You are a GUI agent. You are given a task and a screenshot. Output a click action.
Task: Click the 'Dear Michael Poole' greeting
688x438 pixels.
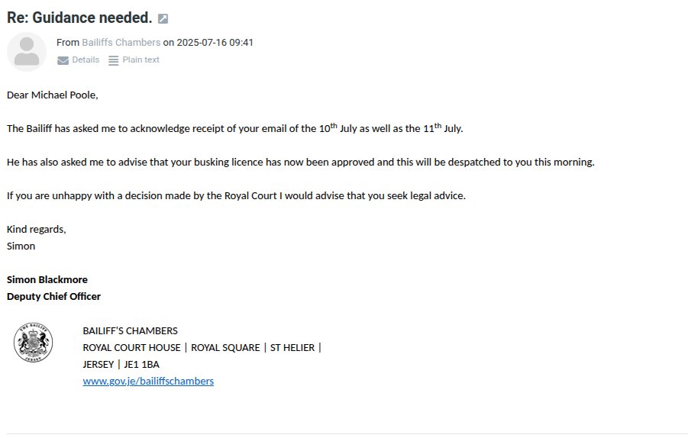(53, 95)
